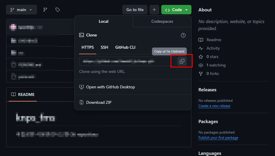Click the desktop download icon

[81, 87]
